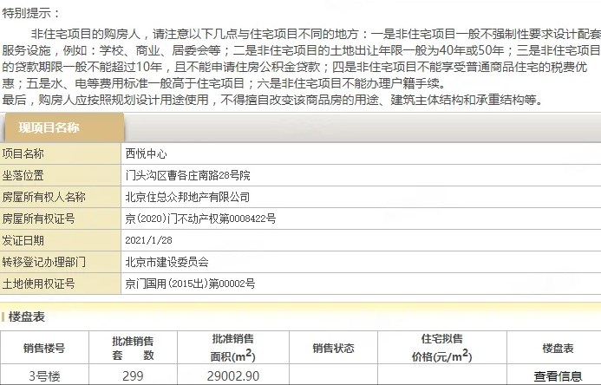Click the 销售状态 column header
601x385 pixels.
coord(333,348)
